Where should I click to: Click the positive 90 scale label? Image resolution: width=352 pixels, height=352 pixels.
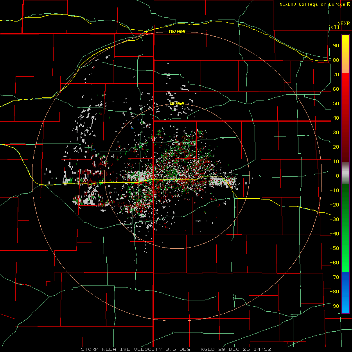pos(336,46)
